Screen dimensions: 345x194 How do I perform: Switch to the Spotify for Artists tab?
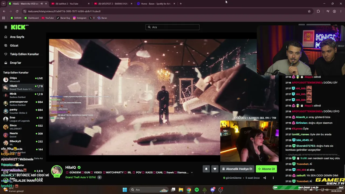click(156, 4)
